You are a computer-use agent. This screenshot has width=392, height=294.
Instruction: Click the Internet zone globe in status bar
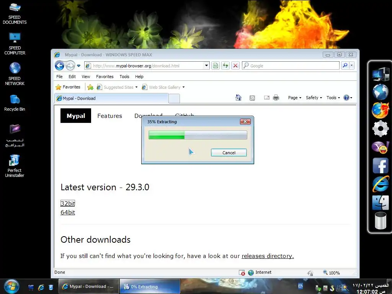pyautogui.click(x=251, y=273)
